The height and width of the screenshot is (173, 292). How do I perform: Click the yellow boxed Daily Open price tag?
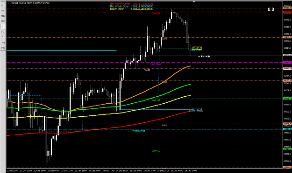tap(197, 48)
